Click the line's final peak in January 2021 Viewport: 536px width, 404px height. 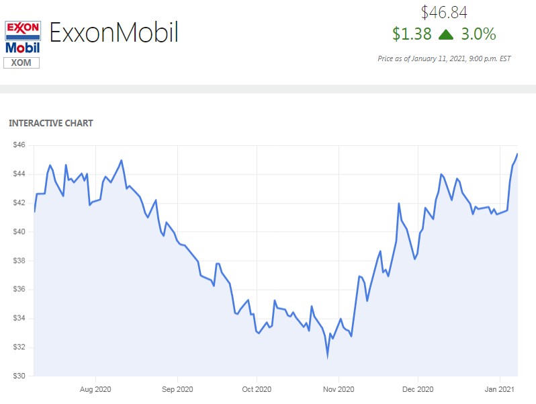(x=517, y=154)
